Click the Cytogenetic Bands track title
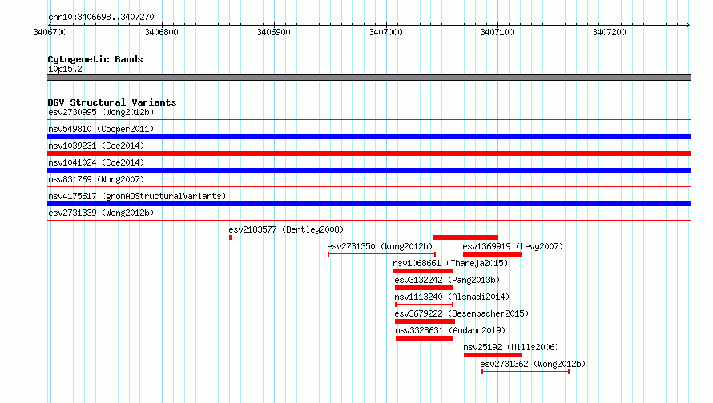 click(x=95, y=59)
